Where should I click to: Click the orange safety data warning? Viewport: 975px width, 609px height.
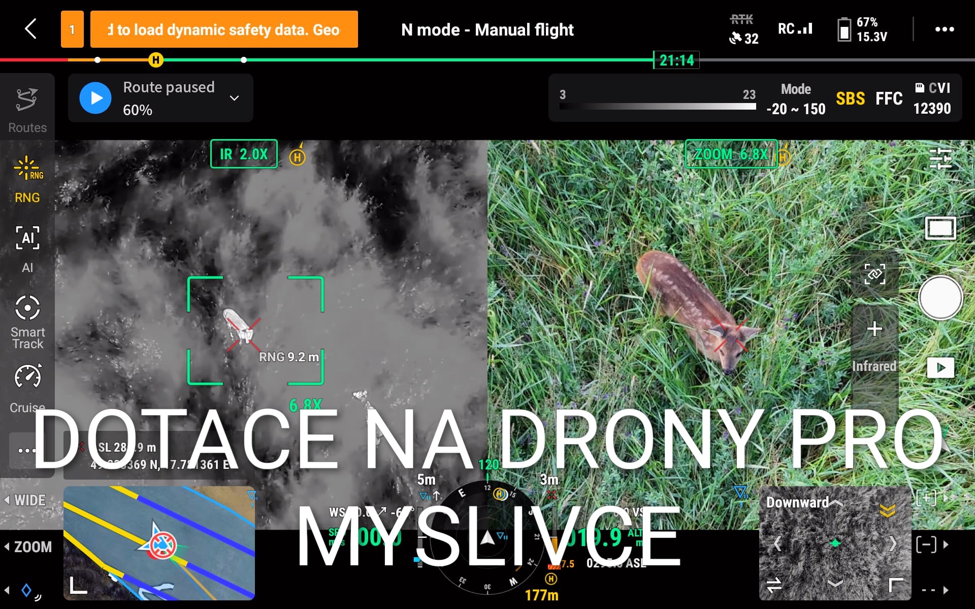[224, 29]
